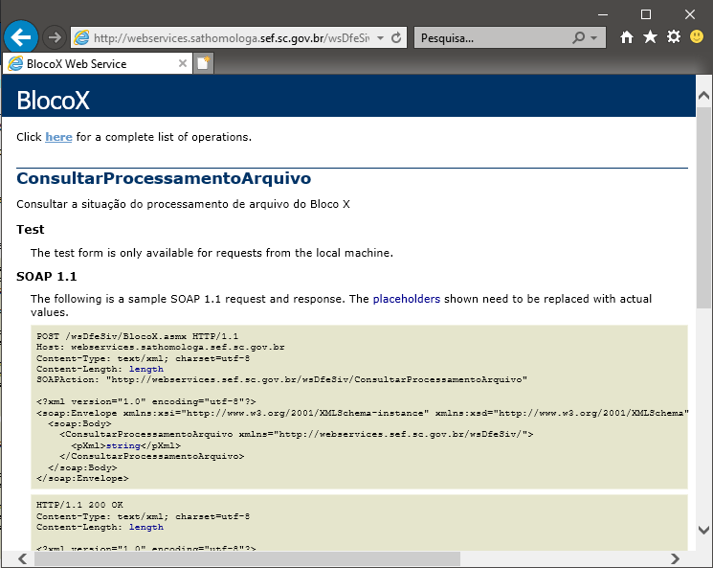Open Favorites with the star icon

pyautogui.click(x=650, y=36)
